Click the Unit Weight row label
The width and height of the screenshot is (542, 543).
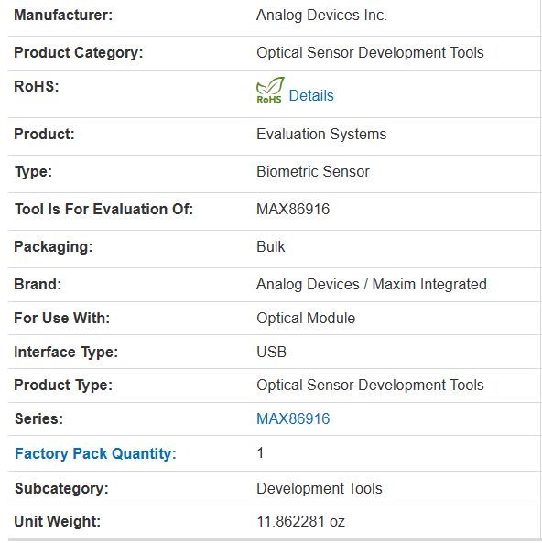click(x=57, y=521)
